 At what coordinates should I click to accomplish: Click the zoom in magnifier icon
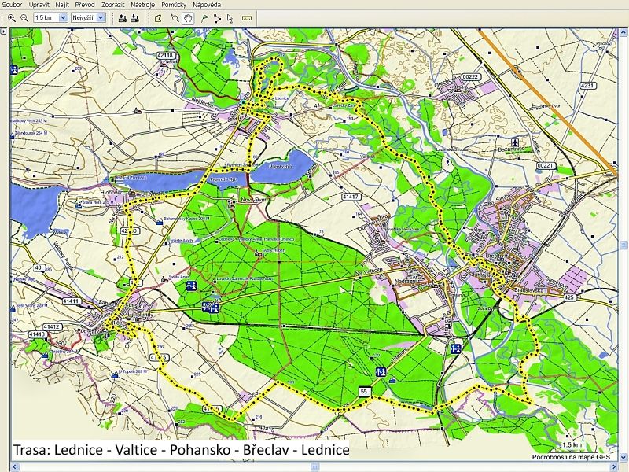pos(11,17)
